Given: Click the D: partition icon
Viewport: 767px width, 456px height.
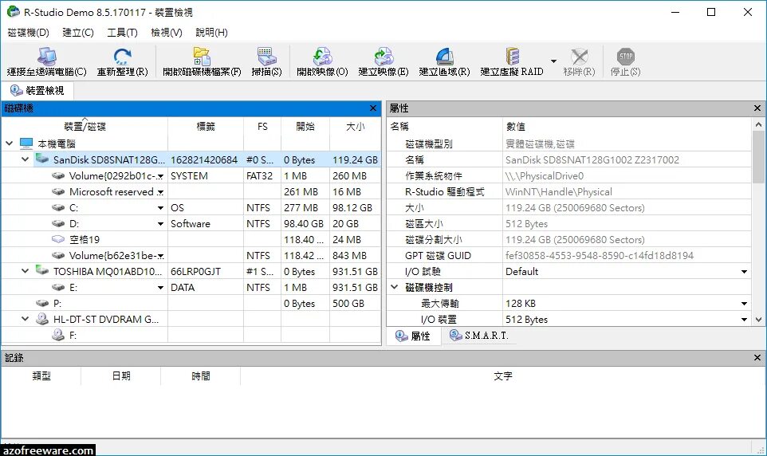Looking at the screenshot, I should click(x=58, y=223).
